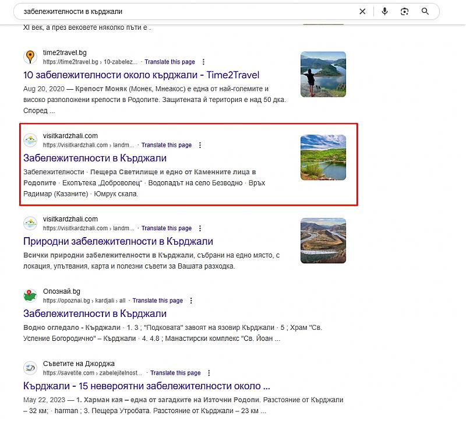Open the river meander thumbnail image
This screenshot has width=466, height=423.
pos(323,241)
